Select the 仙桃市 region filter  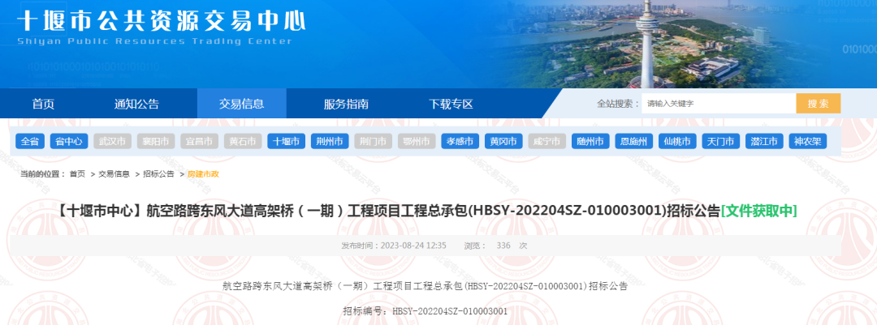pyautogui.click(x=677, y=141)
